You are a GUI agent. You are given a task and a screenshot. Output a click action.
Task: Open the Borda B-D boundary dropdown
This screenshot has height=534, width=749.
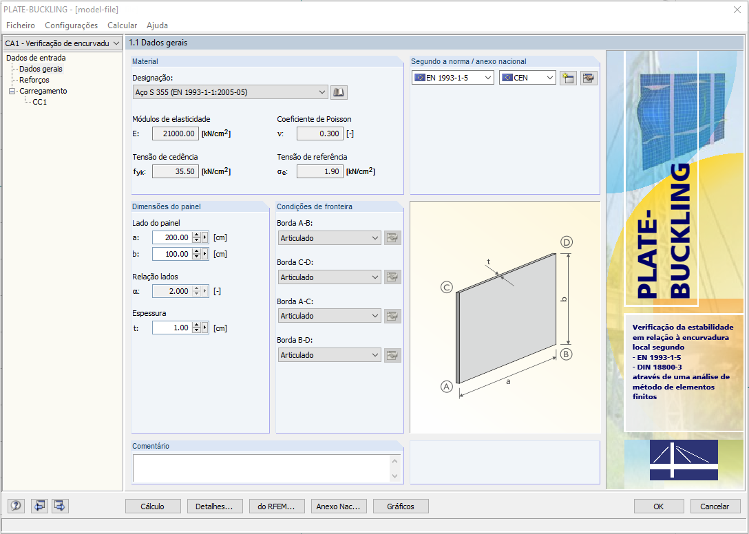coord(329,355)
